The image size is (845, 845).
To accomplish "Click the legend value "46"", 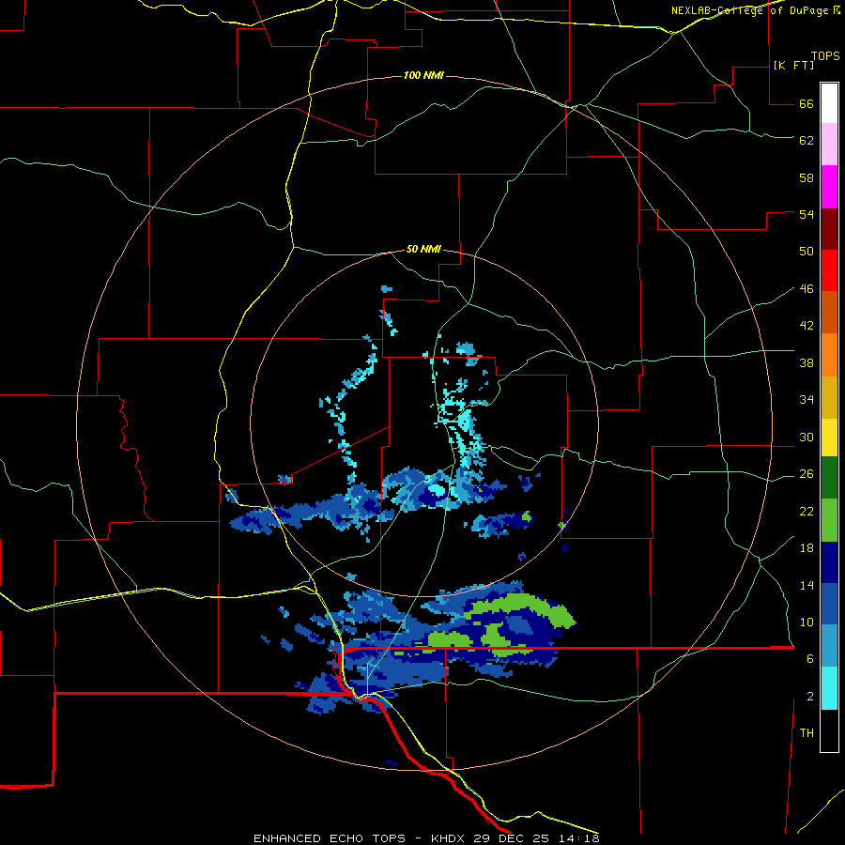I will coord(807,289).
